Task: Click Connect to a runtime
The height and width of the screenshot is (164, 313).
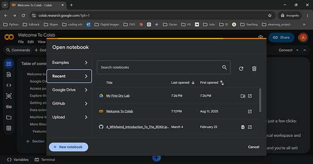Action: pos(285,50)
